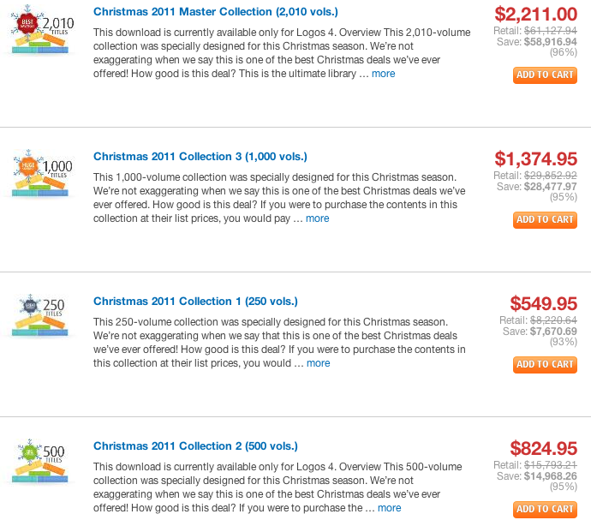Add Collection 2 (500 vols.) to cart
Screen dimensions: 591x532
(x=545, y=510)
